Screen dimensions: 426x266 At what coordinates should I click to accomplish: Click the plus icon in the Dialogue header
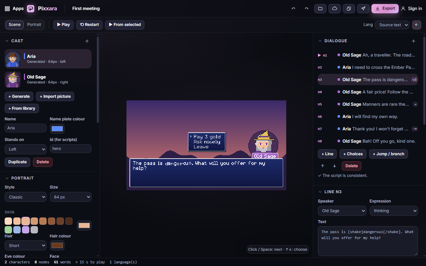pos(413,41)
